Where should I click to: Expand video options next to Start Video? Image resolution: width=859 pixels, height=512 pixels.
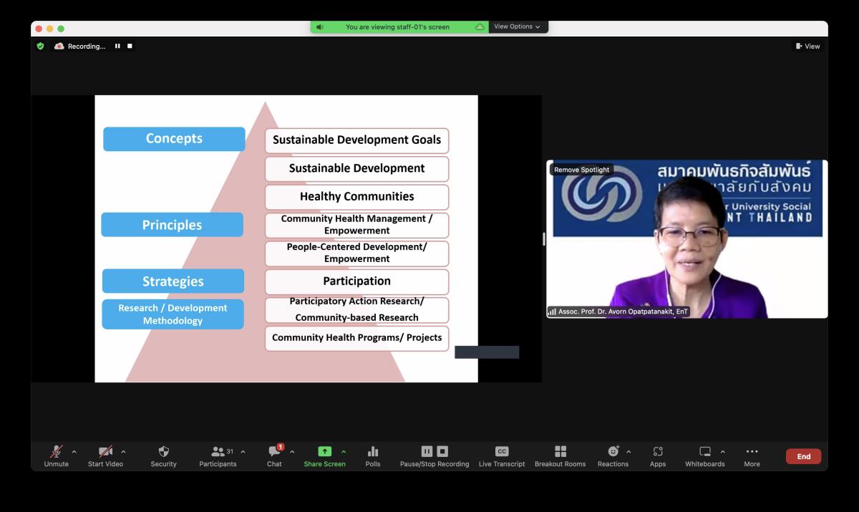coord(123,452)
